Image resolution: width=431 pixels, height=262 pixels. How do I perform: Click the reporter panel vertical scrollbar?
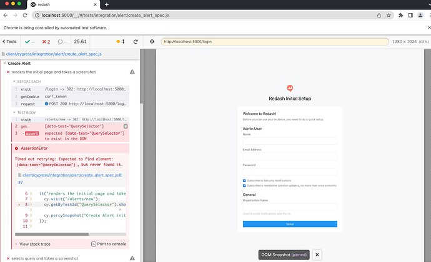141,77
